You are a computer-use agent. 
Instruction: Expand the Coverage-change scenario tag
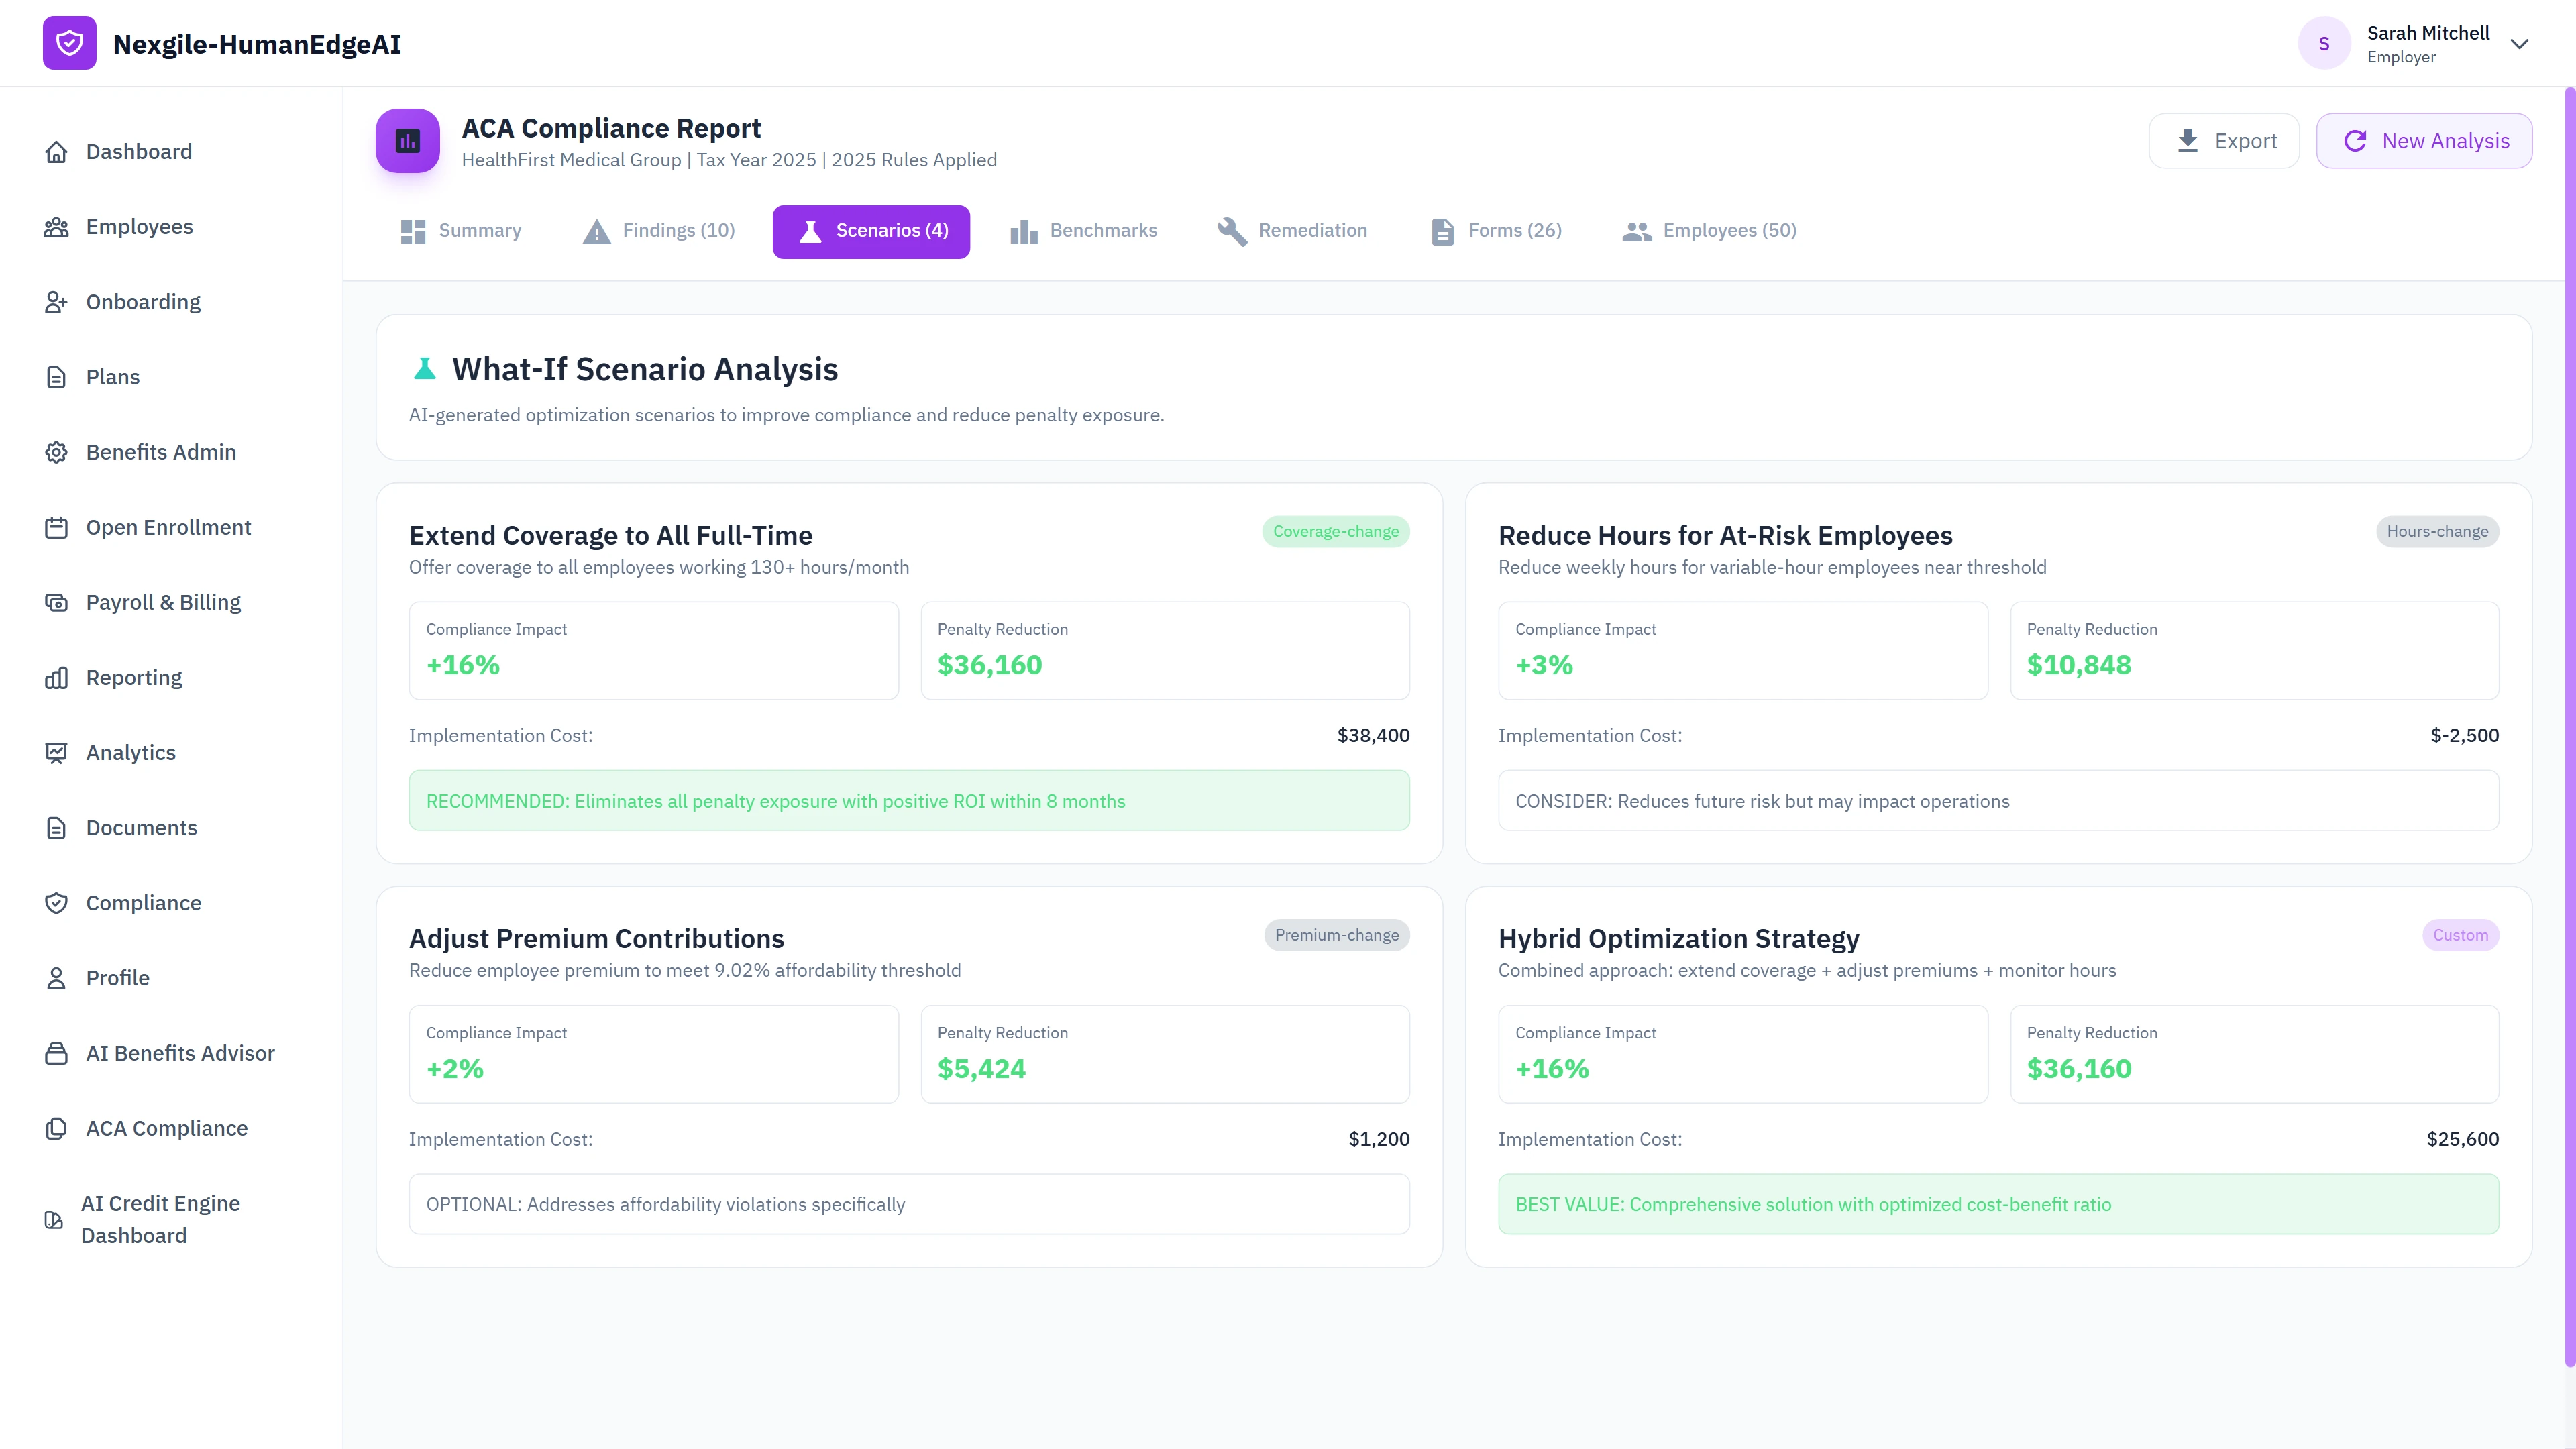point(1335,531)
